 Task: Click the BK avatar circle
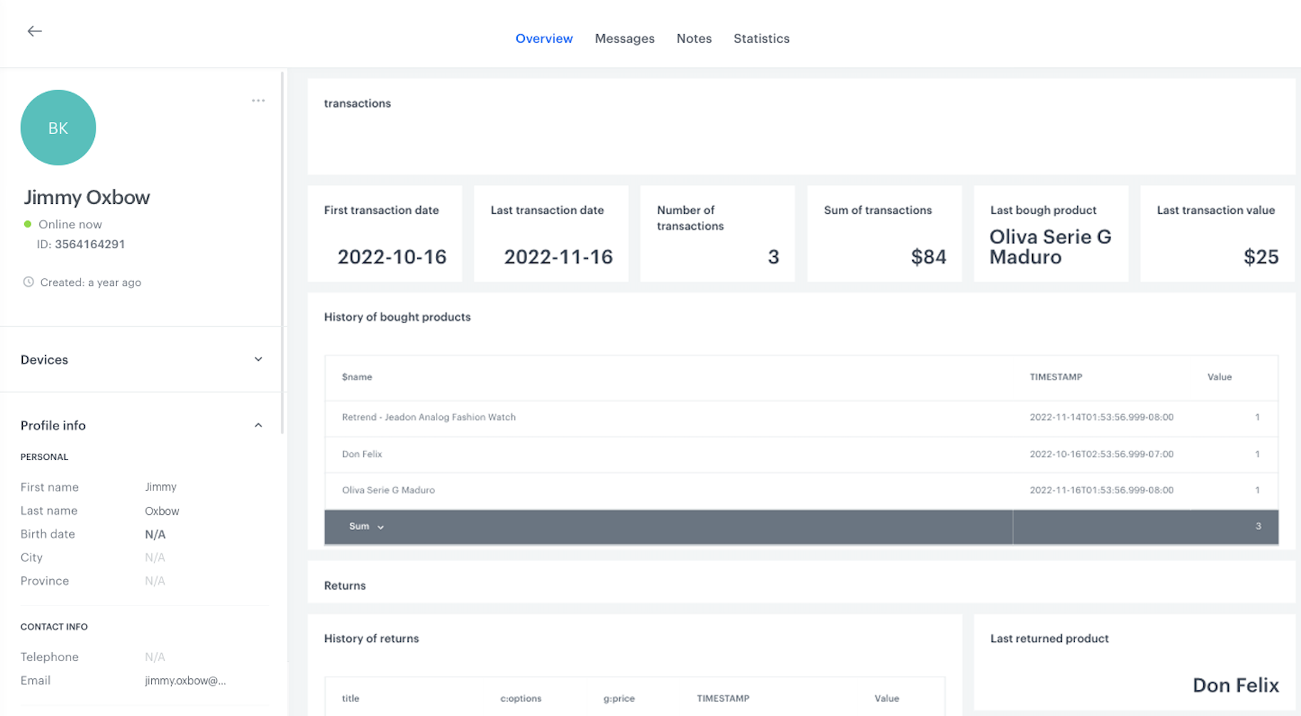point(58,127)
